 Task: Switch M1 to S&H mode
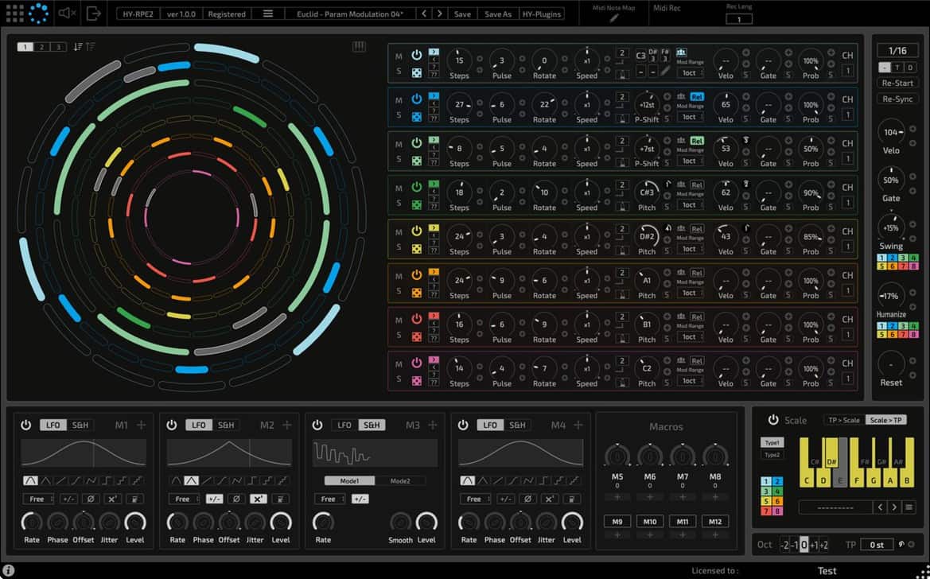pyautogui.click(x=80, y=425)
